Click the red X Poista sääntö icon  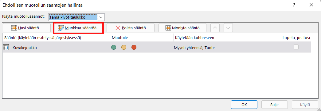coord(118,28)
